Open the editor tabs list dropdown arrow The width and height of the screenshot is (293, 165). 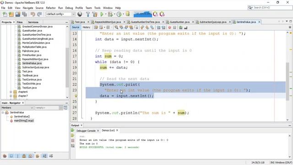tap(287, 22)
